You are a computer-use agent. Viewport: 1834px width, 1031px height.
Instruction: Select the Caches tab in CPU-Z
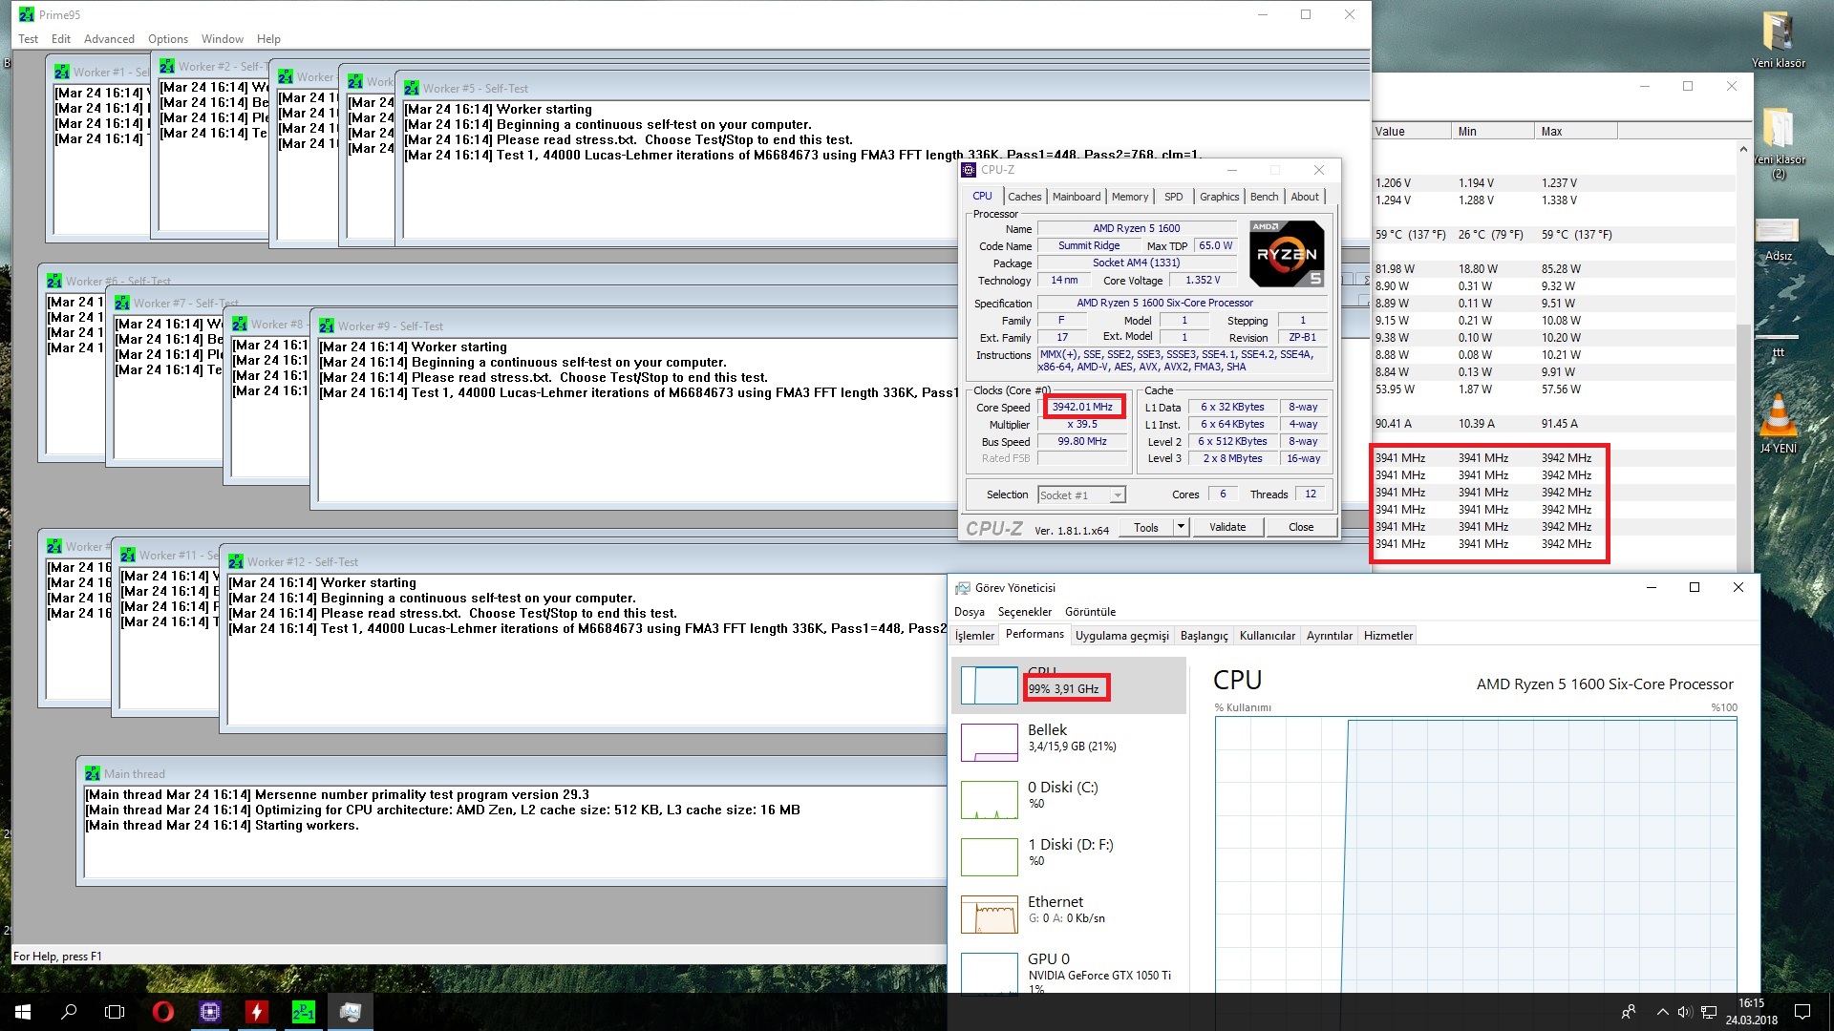[1024, 197]
